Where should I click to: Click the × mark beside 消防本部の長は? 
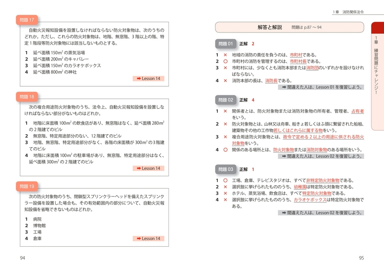[225, 80]
